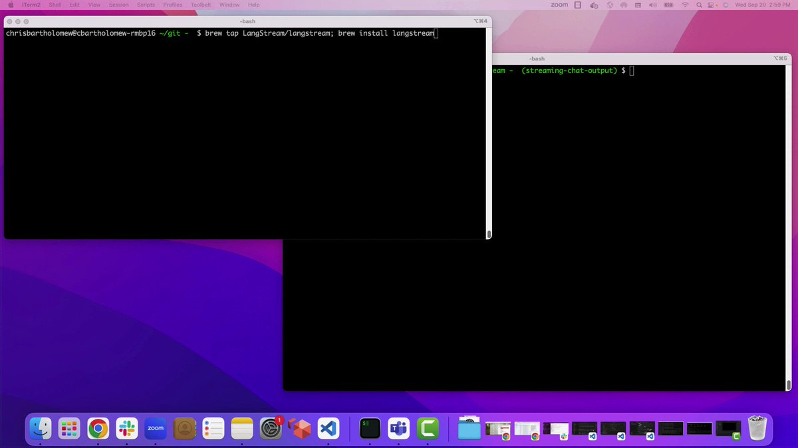Open the Zoom app in dock
The height and width of the screenshot is (448, 798).
(156, 428)
